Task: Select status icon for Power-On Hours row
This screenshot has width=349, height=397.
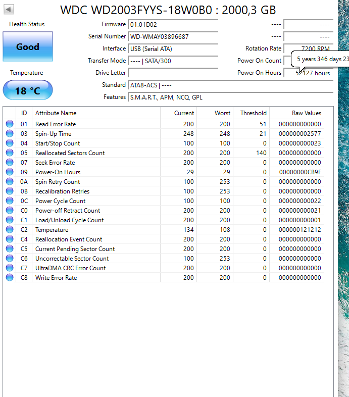Action: point(10,172)
